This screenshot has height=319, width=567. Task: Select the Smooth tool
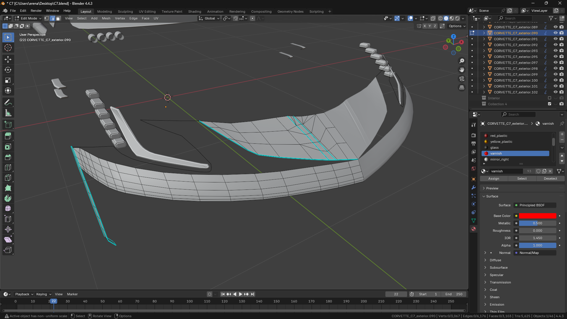click(8, 209)
